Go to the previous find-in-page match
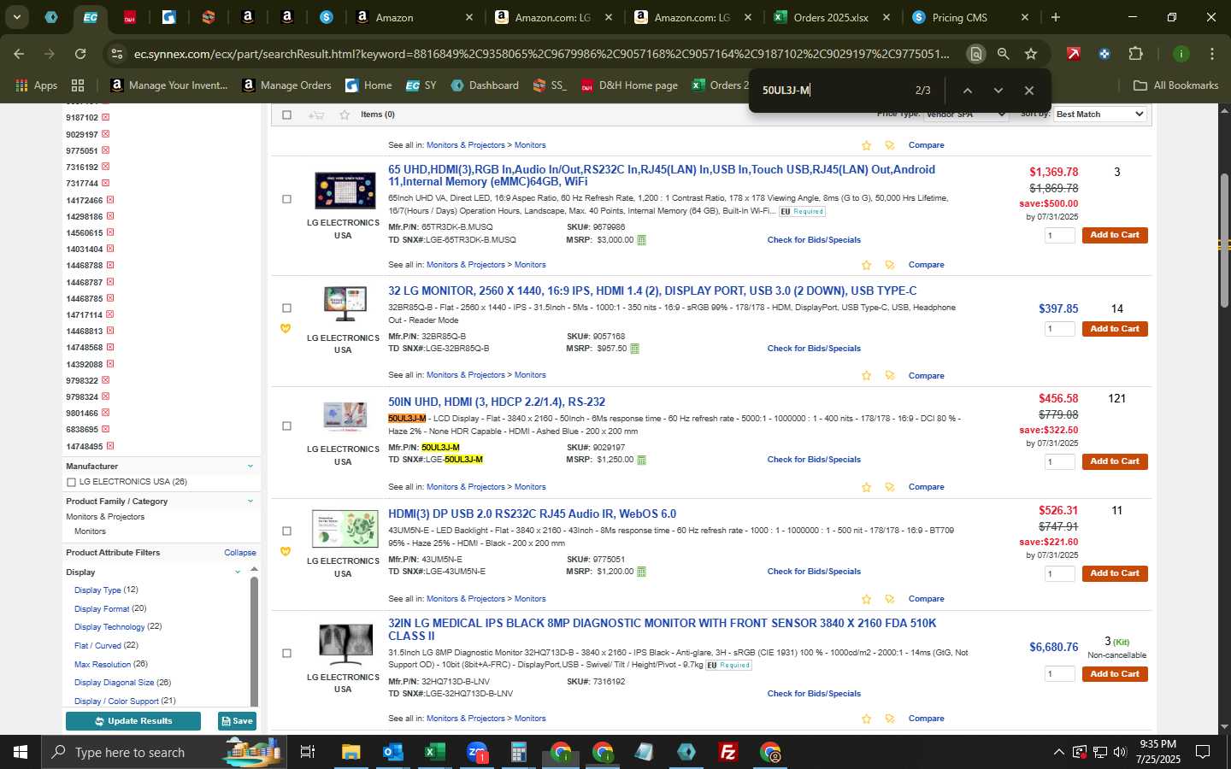This screenshot has width=1231, height=769. [x=967, y=91]
